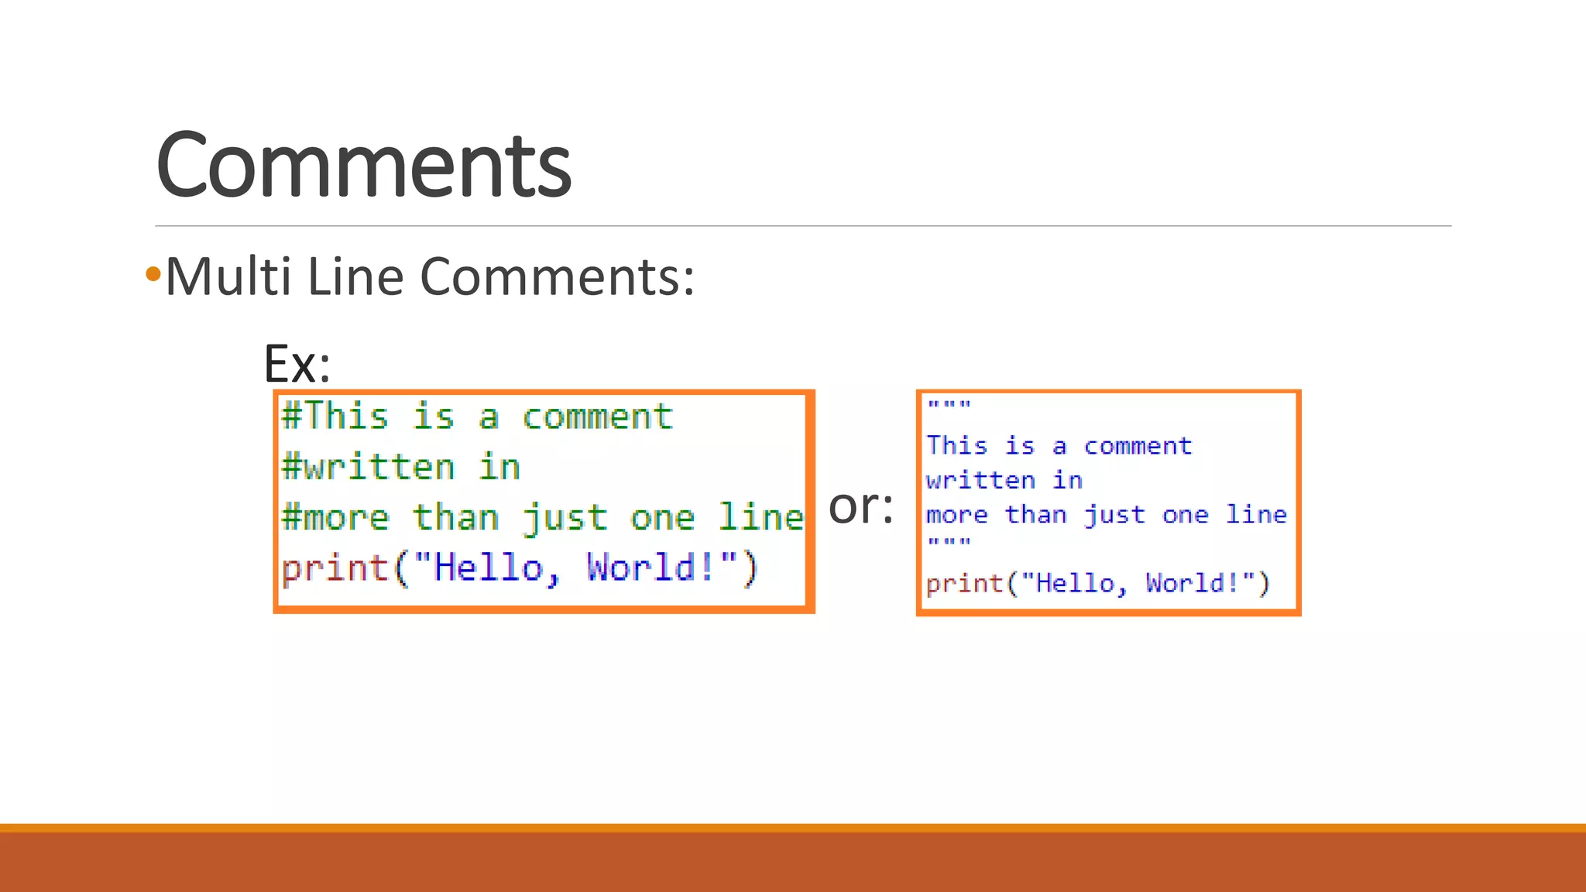Click the #more than just one line text

pyautogui.click(x=542, y=517)
